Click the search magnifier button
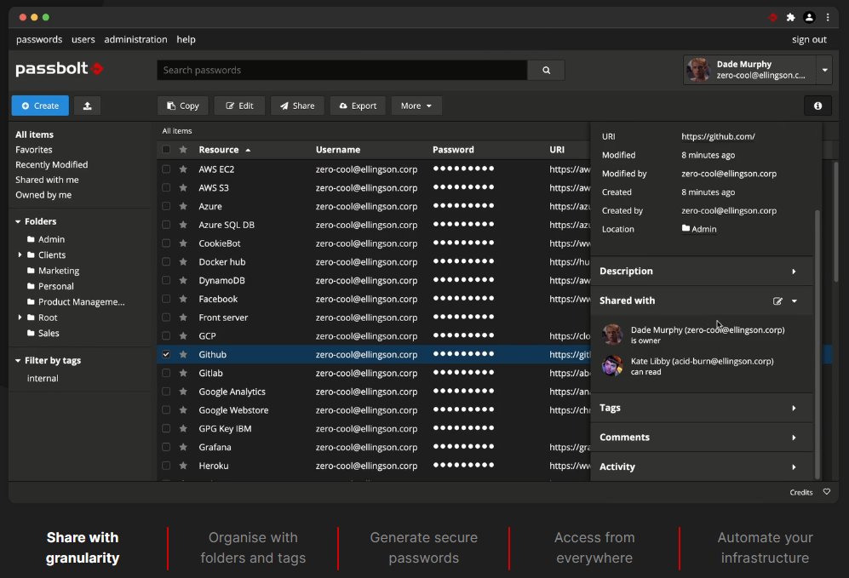Viewport: 849px width, 578px height. tap(546, 71)
